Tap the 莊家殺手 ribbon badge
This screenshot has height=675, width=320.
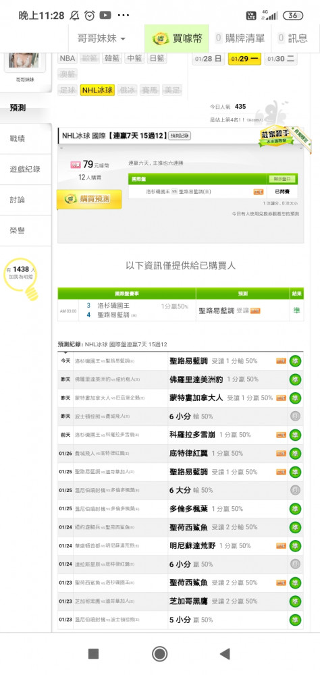coord(277,137)
